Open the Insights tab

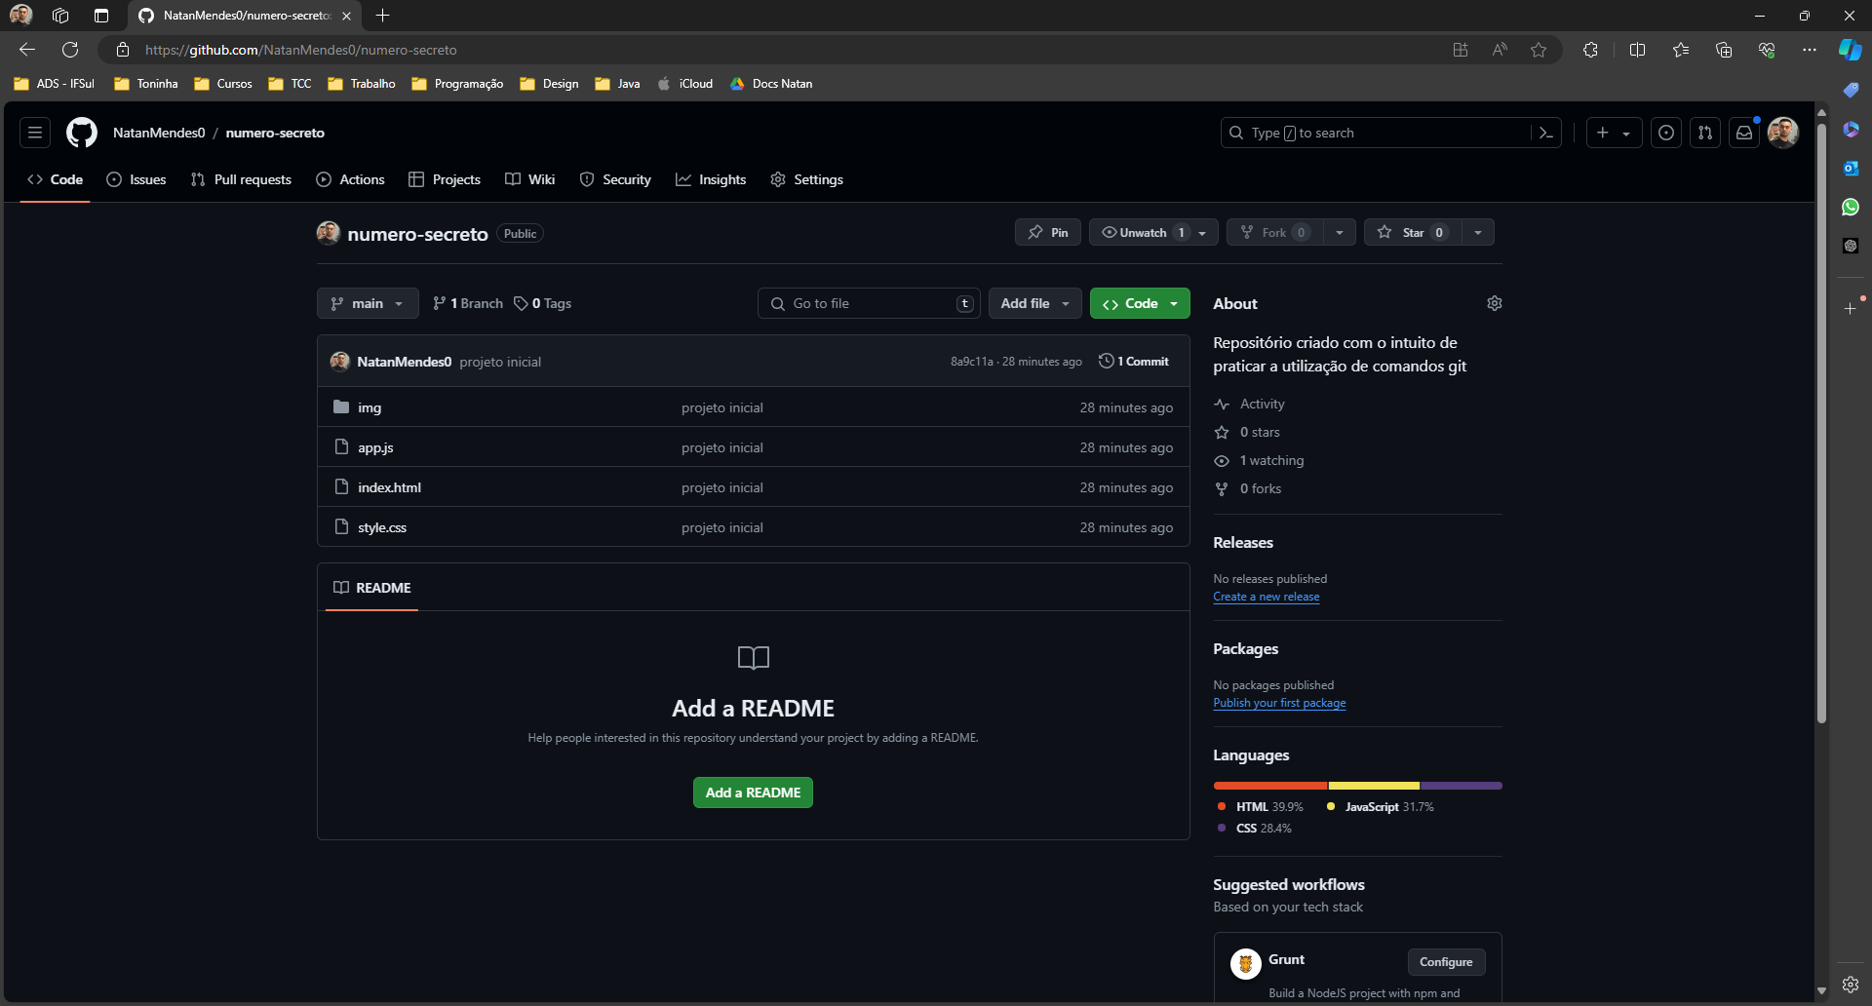711,179
